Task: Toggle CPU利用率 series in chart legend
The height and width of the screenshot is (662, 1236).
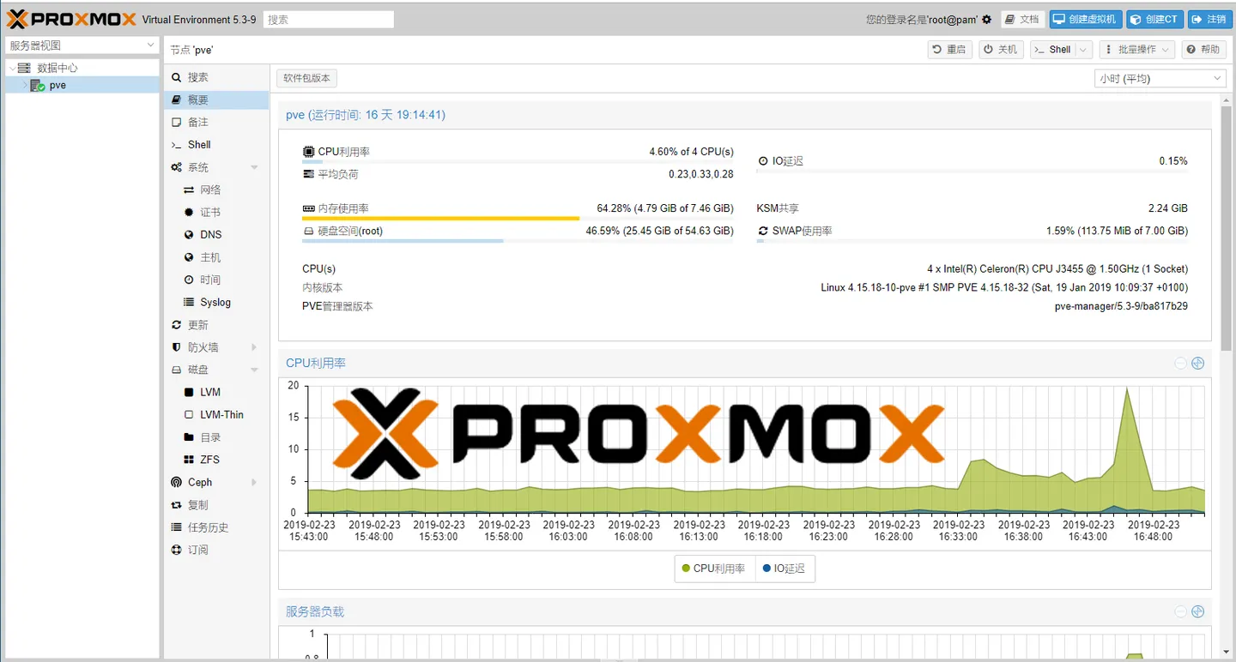Action: pos(713,569)
